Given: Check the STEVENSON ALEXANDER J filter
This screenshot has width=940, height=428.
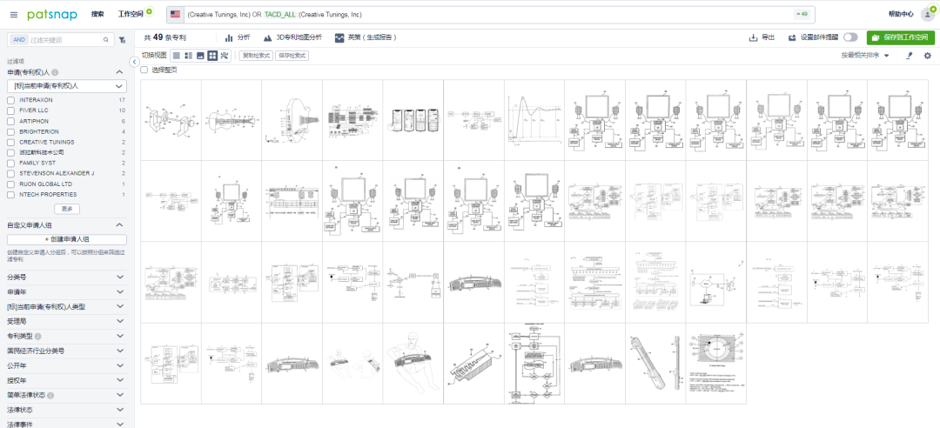Looking at the screenshot, I should click(x=10, y=173).
